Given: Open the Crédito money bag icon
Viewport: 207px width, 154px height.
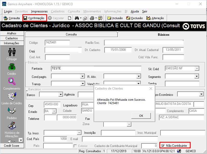Looking at the screenshot, I should (12, 67).
